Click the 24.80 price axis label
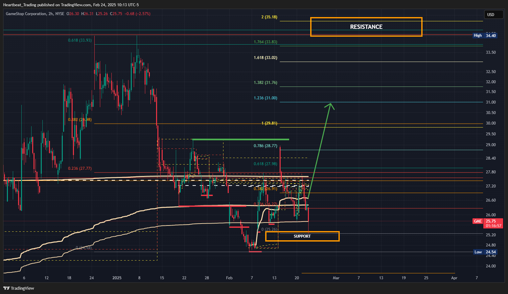Viewport: 508px width, 294px height. tap(491, 245)
